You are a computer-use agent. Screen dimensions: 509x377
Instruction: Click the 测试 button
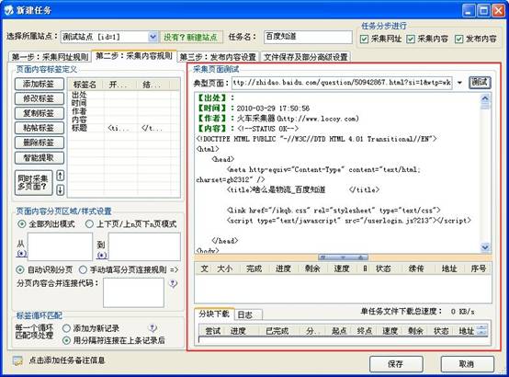[x=480, y=83]
